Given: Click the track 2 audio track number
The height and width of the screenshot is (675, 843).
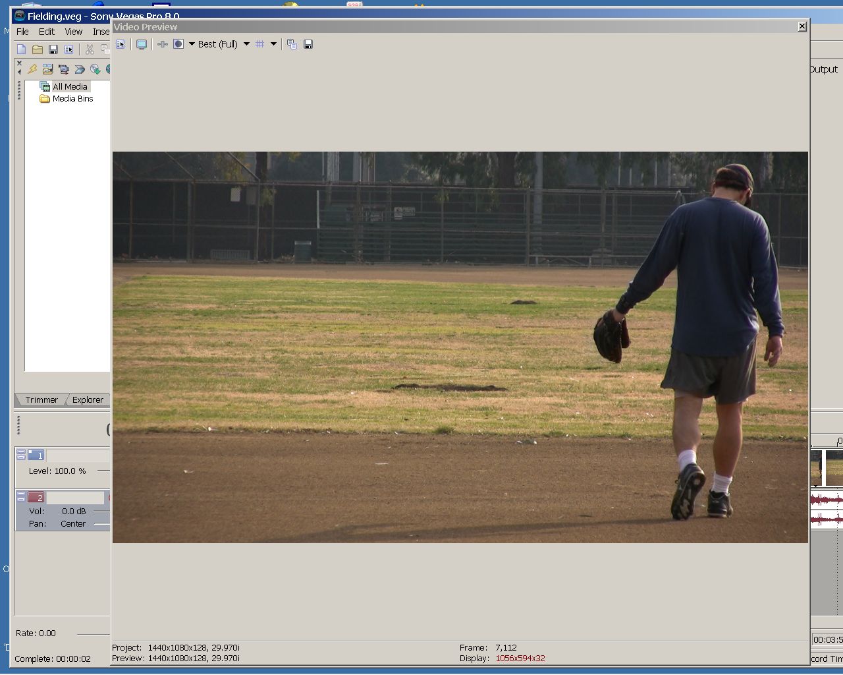Looking at the screenshot, I should (x=36, y=498).
